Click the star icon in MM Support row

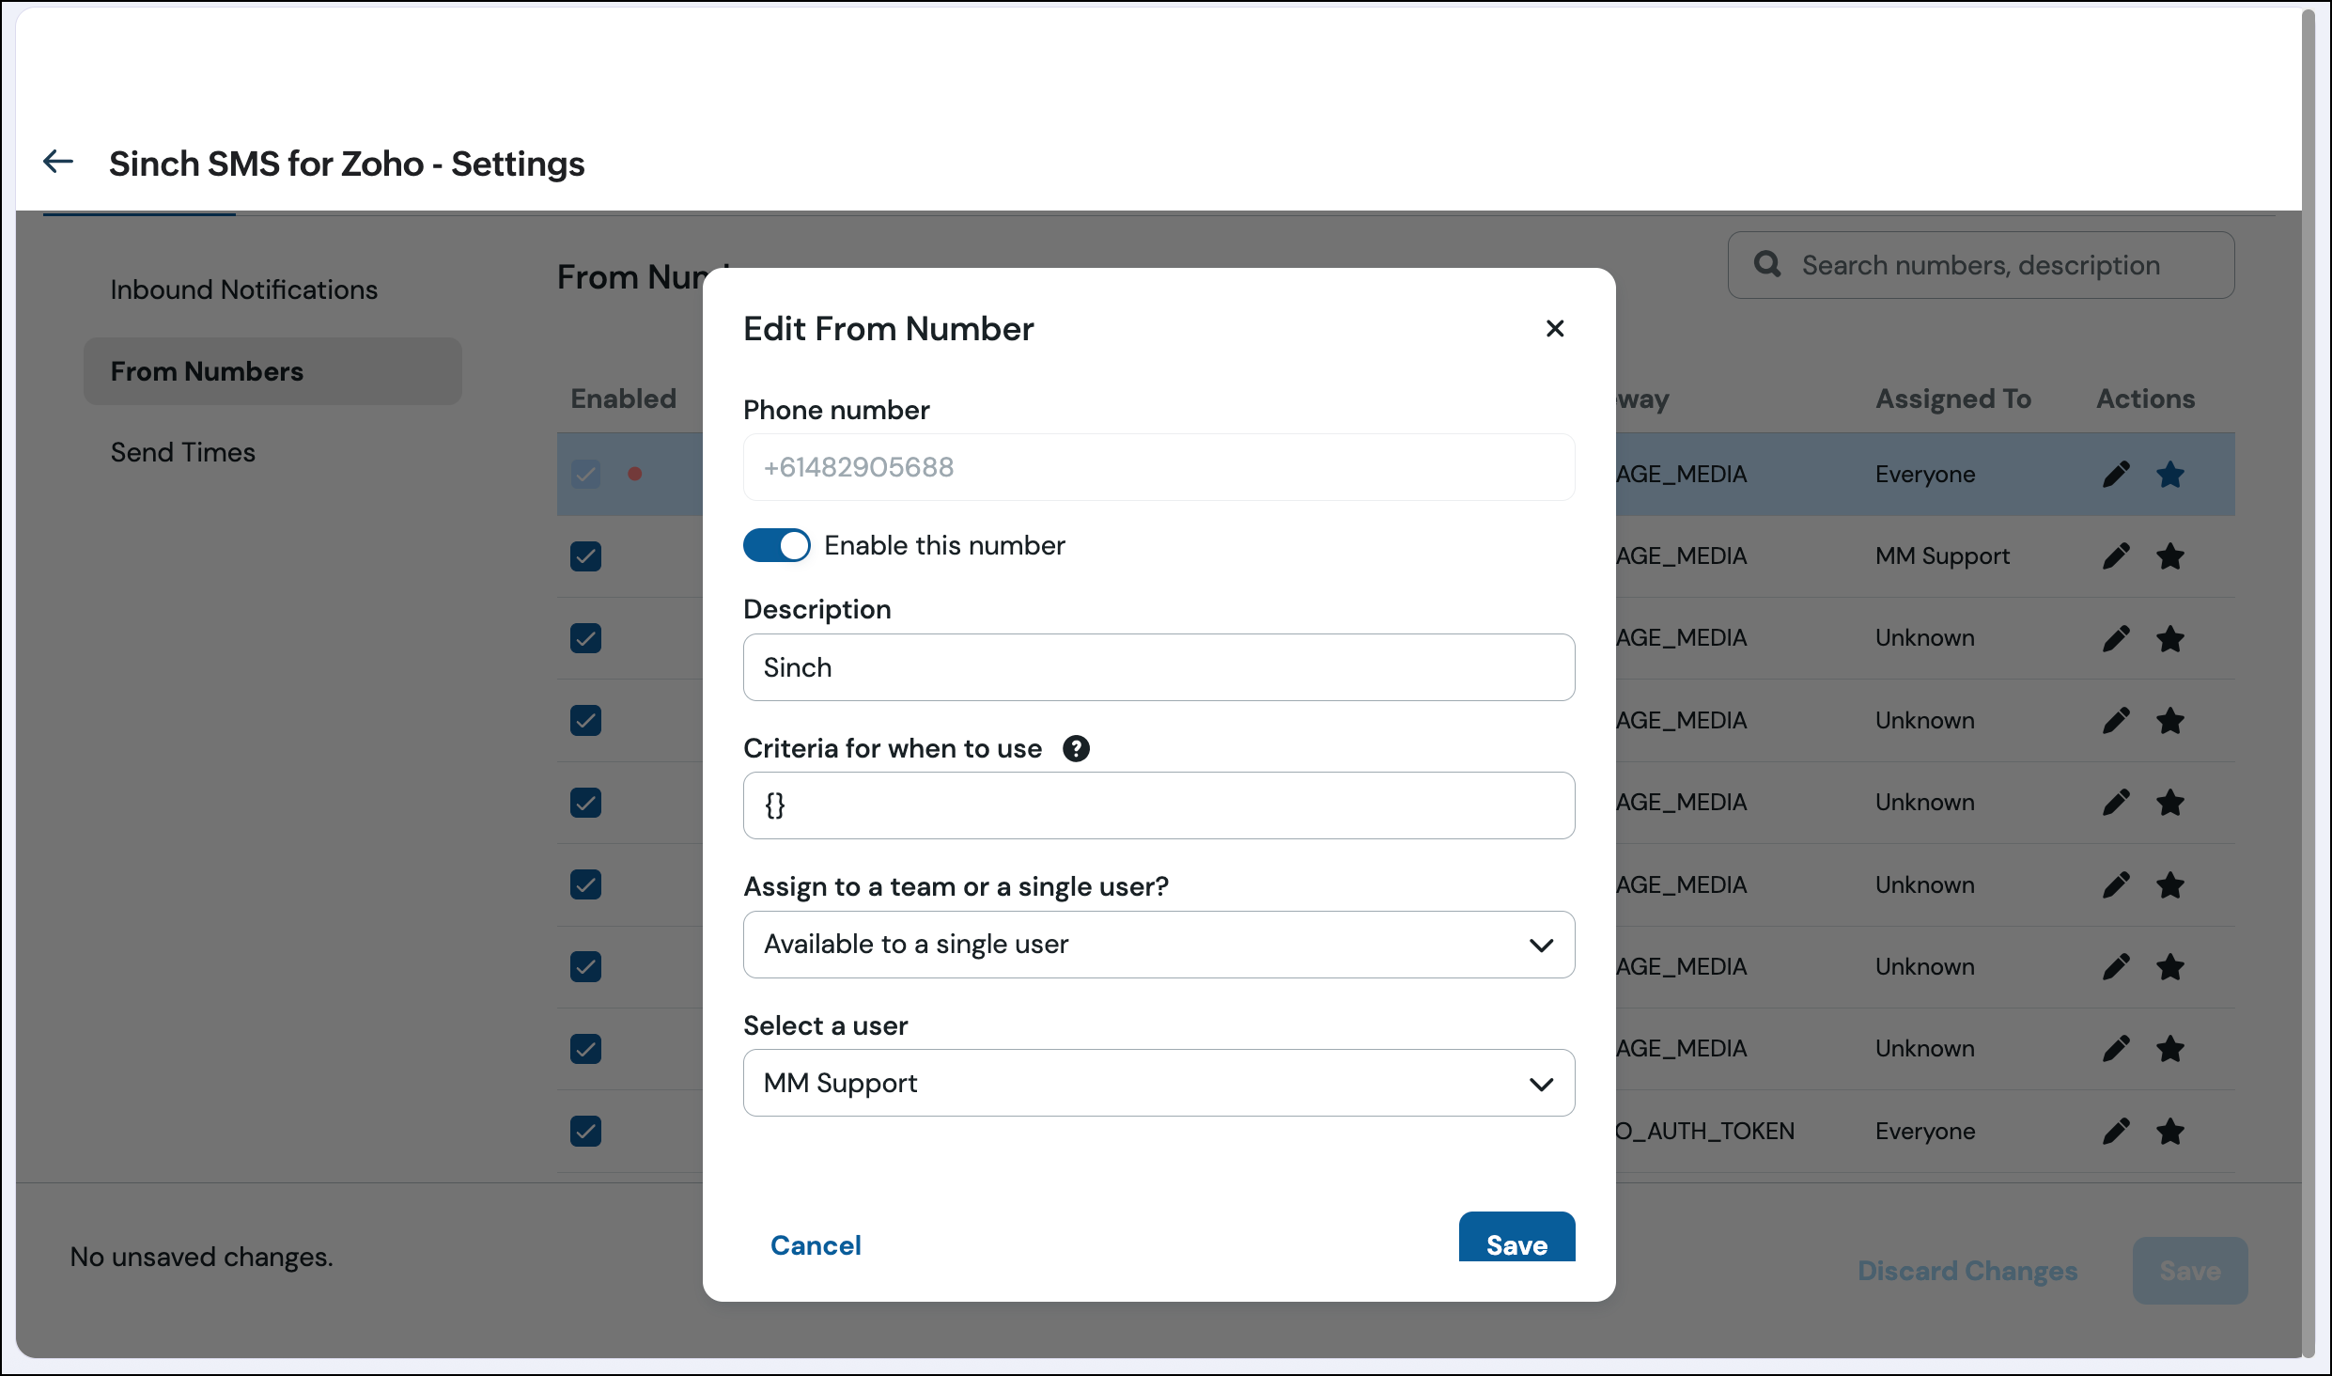point(2170,556)
